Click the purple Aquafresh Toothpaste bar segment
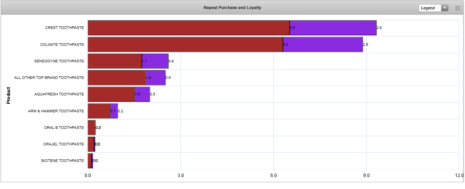This screenshot has width=465, height=189. click(142, 94)
